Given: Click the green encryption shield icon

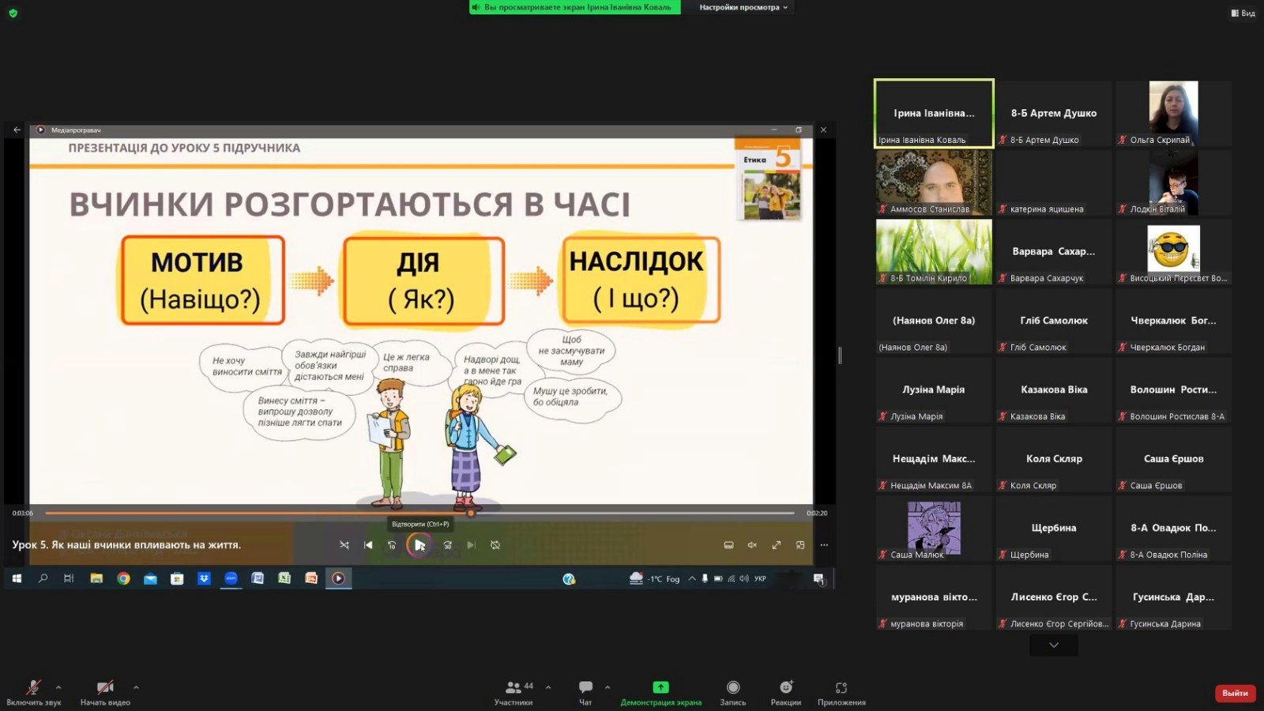Looking at the screenshot, I should coord(13,13).
